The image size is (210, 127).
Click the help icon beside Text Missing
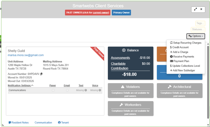pyautogui.click(x=86, y=90)
